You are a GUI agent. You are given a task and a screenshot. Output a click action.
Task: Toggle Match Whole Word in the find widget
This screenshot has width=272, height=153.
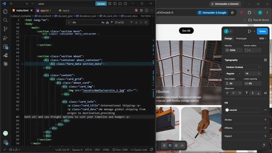(x=107, y=22)
